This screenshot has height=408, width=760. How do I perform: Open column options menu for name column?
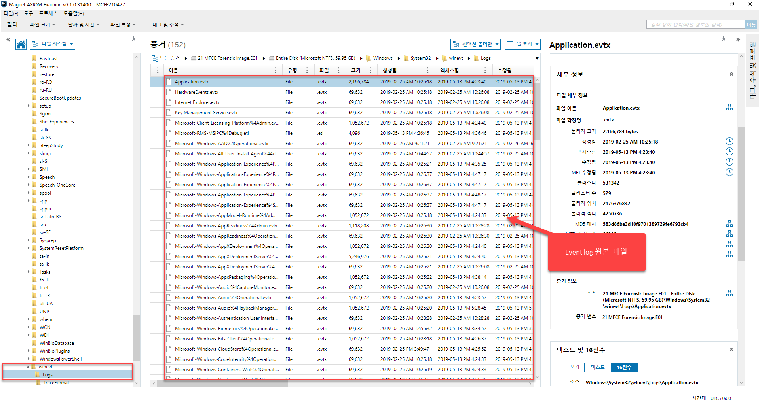275,70
